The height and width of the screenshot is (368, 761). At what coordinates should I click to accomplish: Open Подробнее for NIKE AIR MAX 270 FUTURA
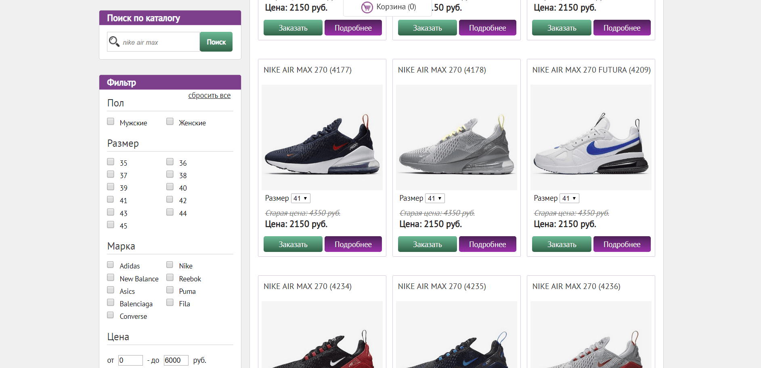(x=622, y=244)
